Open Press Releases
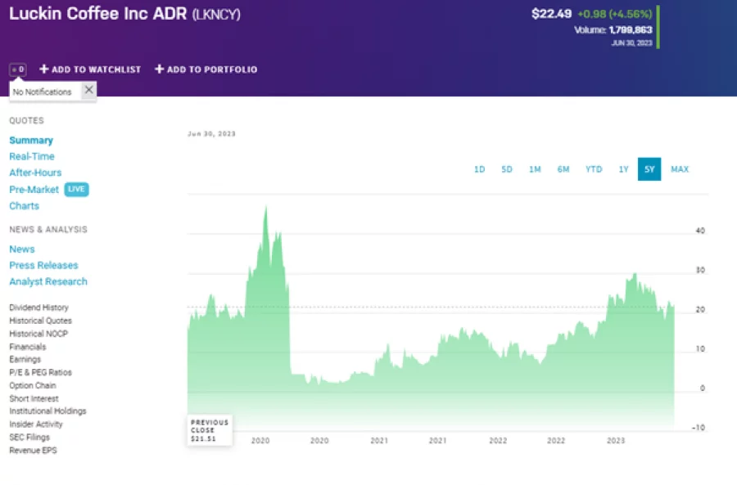The width and height of the screenshot is (737, 485). click(43, 265)
